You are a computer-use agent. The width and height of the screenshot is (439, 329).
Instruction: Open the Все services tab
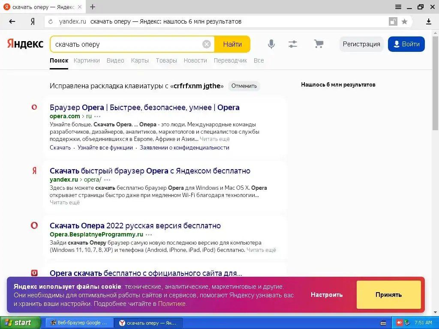tap(259, 60)
